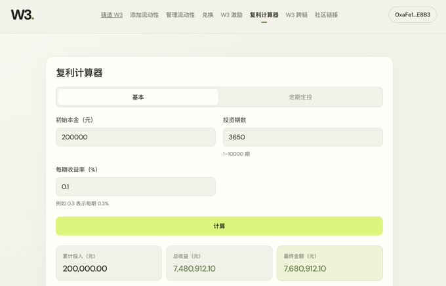The width and height of the screenshot is (446, 286).
Task: Switch to the 定期定投 tab
Action: [x=300, y=97]
